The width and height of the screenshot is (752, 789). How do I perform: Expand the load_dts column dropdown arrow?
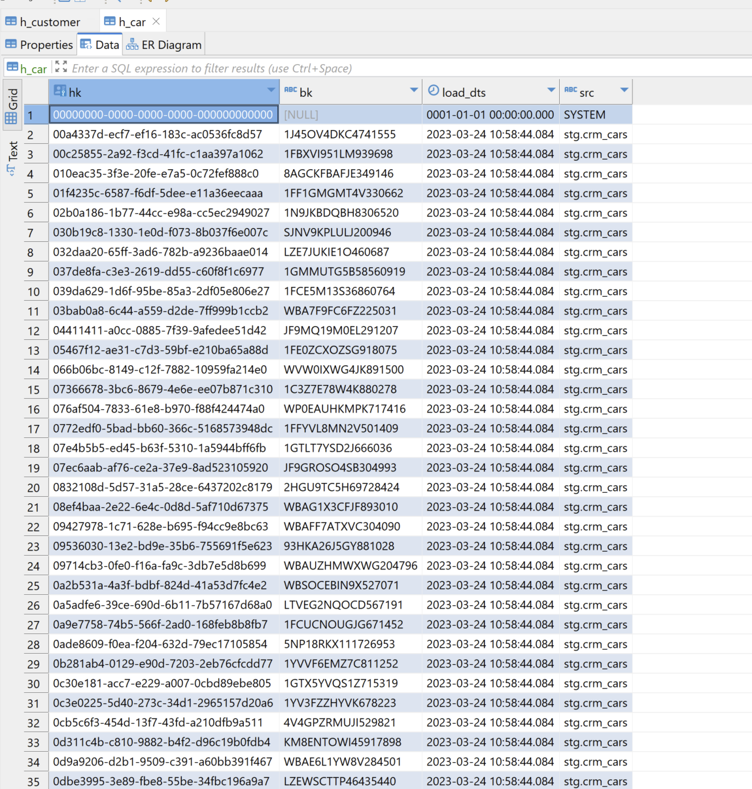(x=551, y=90)
